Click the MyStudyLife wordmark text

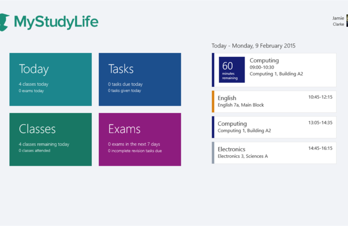click(56, 22)
